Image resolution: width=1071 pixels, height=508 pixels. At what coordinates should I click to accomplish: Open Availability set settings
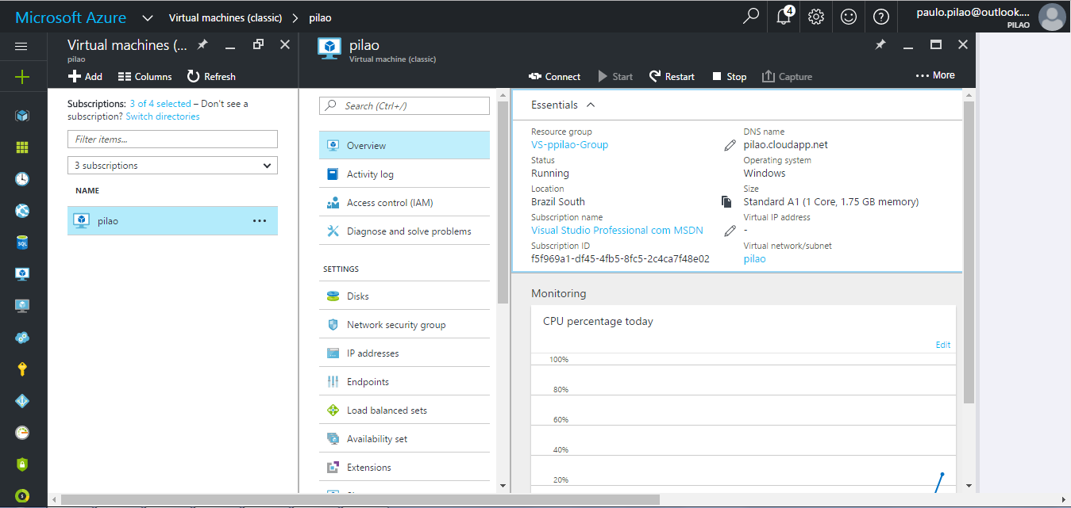tap(404, 439)
